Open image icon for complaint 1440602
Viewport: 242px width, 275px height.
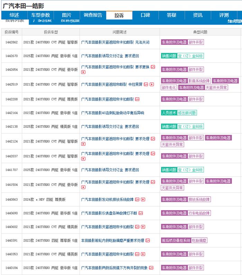click(x=137, y=227)
